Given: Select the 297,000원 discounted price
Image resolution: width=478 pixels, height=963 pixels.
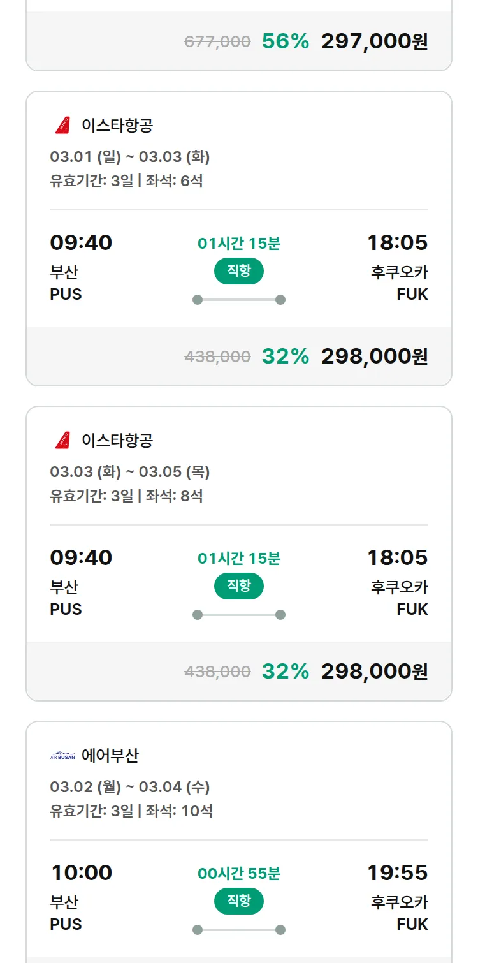Looking at the screenshot, I should (x=374, y=41).
